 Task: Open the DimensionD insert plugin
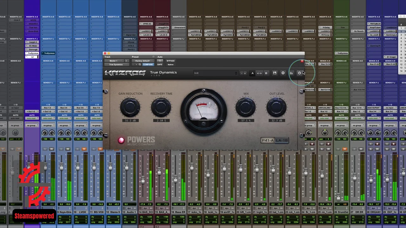point(179,28)
